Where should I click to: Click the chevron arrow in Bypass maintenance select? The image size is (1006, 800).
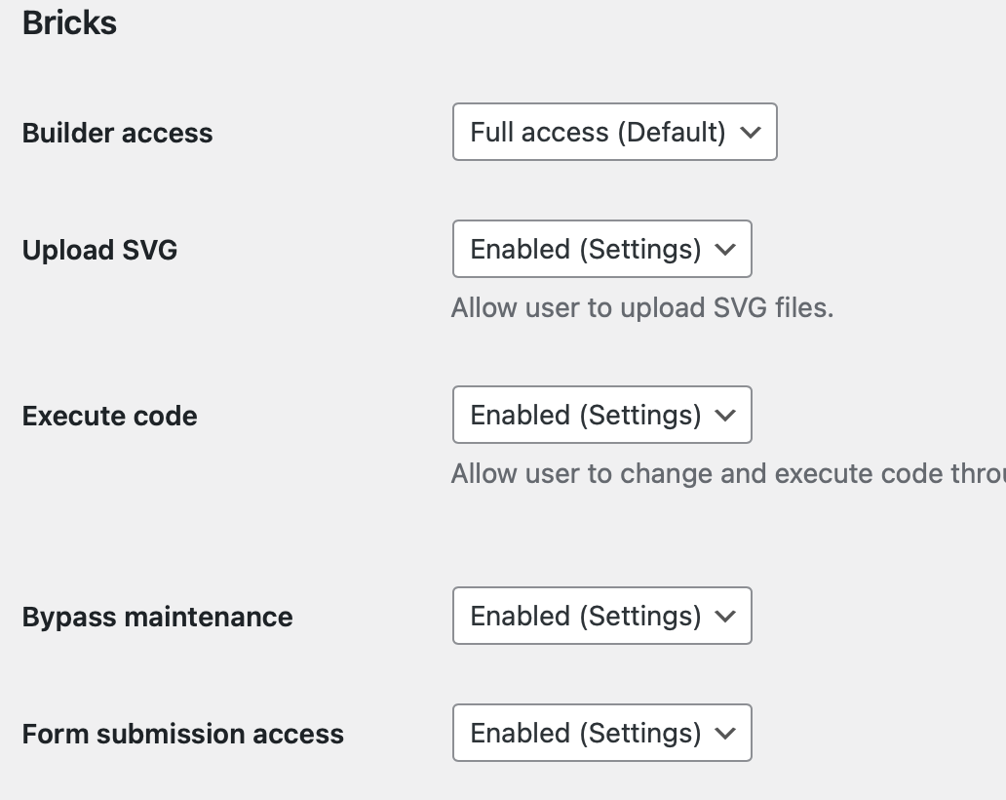[x=725, y=617]
